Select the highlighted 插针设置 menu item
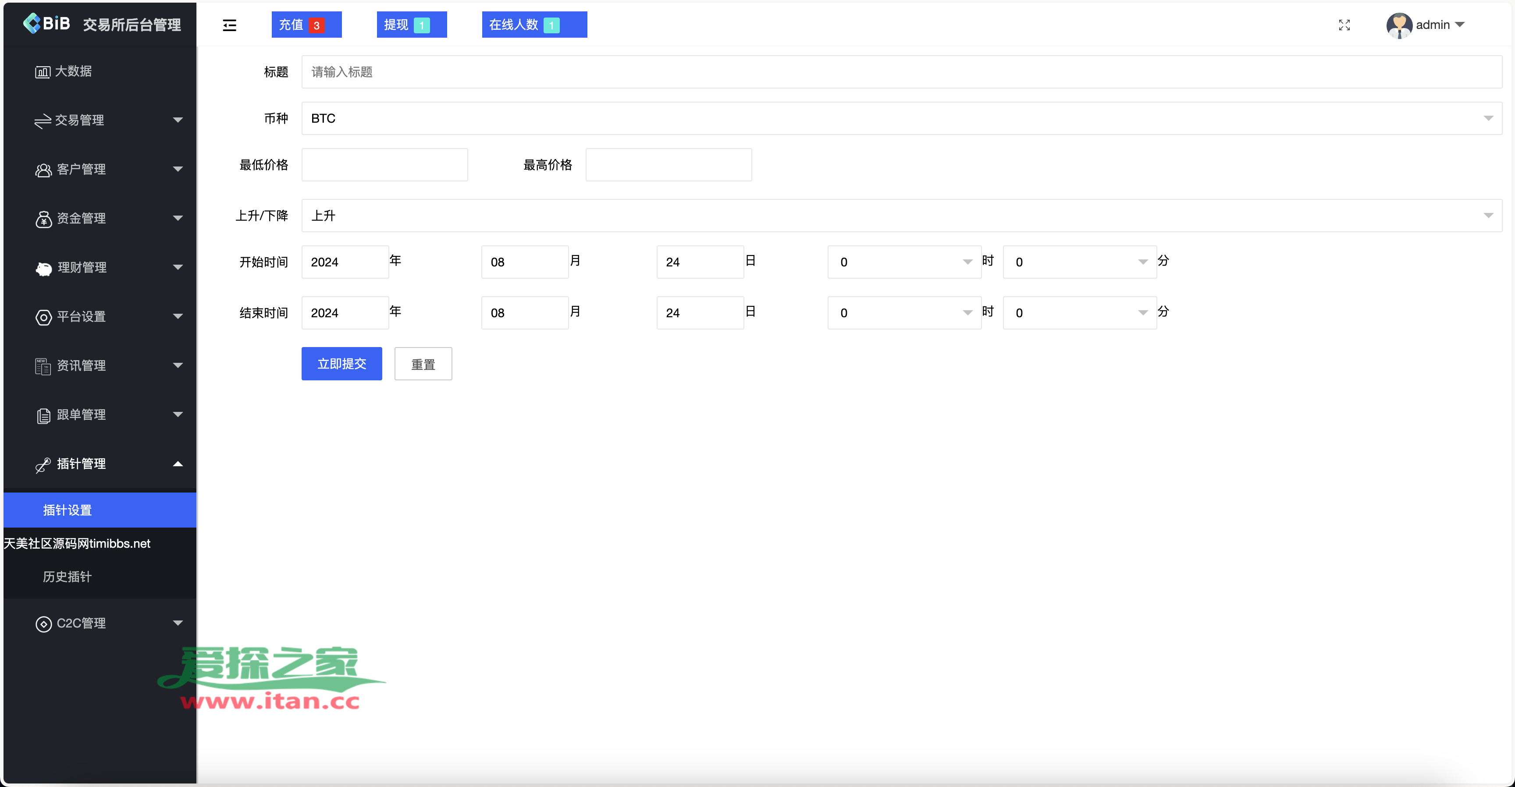This screenshot has height=787, width=1515. pyautogui.click(x=68, y=510)
